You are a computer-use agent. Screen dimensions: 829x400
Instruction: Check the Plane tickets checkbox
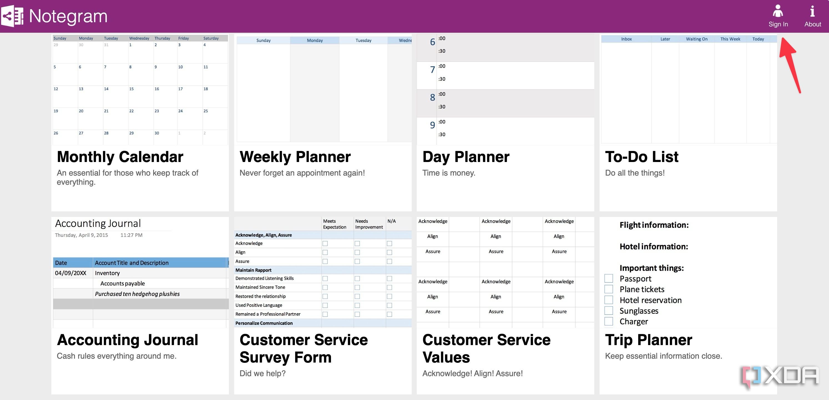(608, 289)
